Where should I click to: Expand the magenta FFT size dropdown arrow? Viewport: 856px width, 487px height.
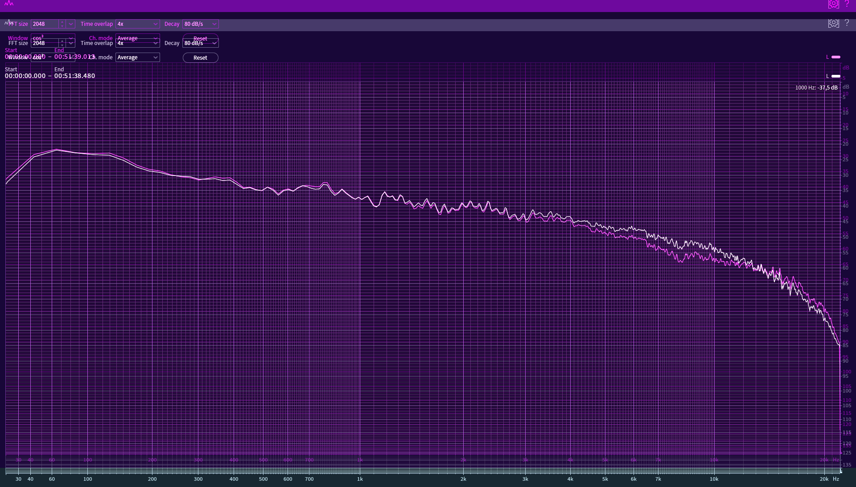[x=70, y=24]
